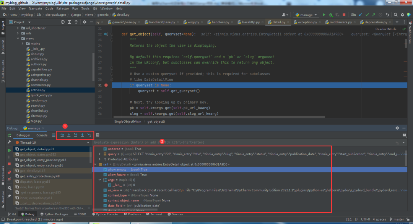The height and width of the screenshot is (224, 413).
Task: Switch to the Console tab in Debug panel
Action: click(42, 135)
